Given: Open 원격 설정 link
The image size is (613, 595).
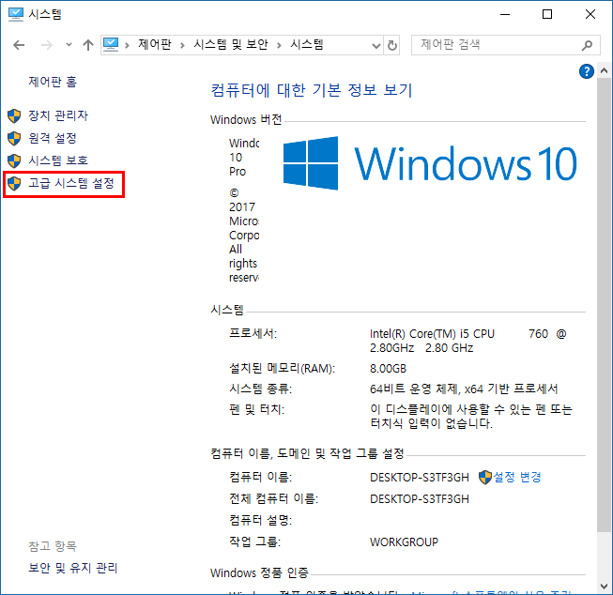Looking at the screenshot, I should pos(53,138).
